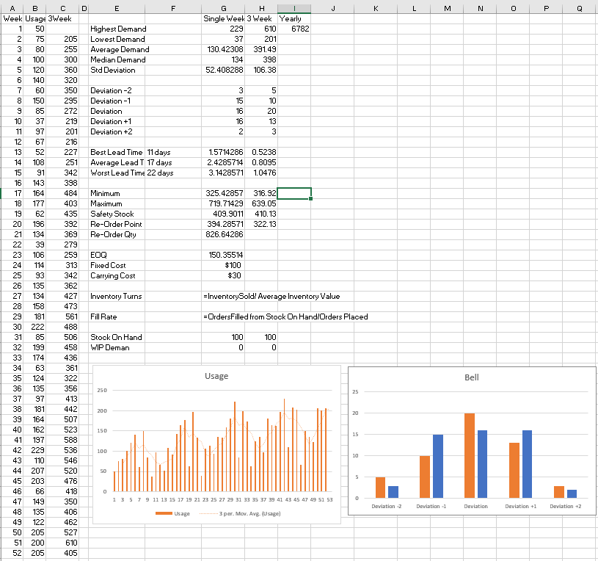Select the 'Stock On Hand' label cell
The width and height of the screenshot is (598, 561).
pos(117,338)
